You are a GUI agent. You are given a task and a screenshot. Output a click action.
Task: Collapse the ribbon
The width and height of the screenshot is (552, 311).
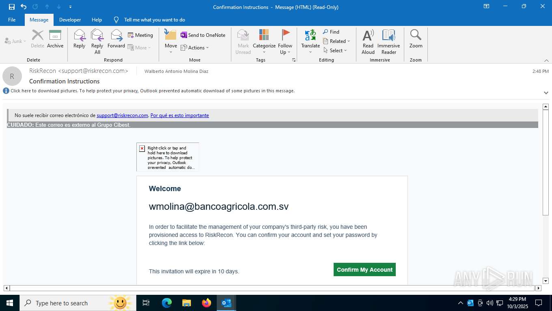pos(546,60)
